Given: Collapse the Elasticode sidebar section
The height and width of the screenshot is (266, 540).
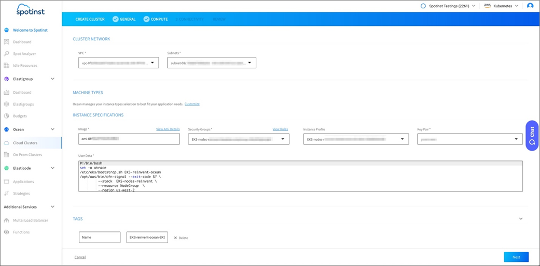Looking at the screenshot, I should pos(53,168).
